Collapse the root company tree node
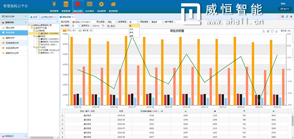The width and height of the screenshot is (294, 139). [29, 25]
